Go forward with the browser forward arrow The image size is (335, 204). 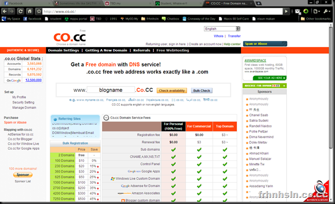pos(12,11)
